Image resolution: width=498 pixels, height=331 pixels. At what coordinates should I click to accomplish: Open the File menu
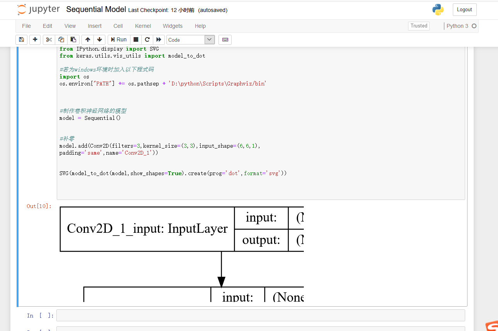27,26
